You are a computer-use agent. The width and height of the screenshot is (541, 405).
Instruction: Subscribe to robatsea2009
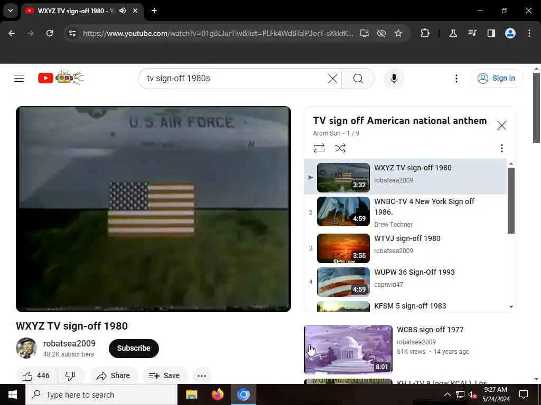pos(134,348)
